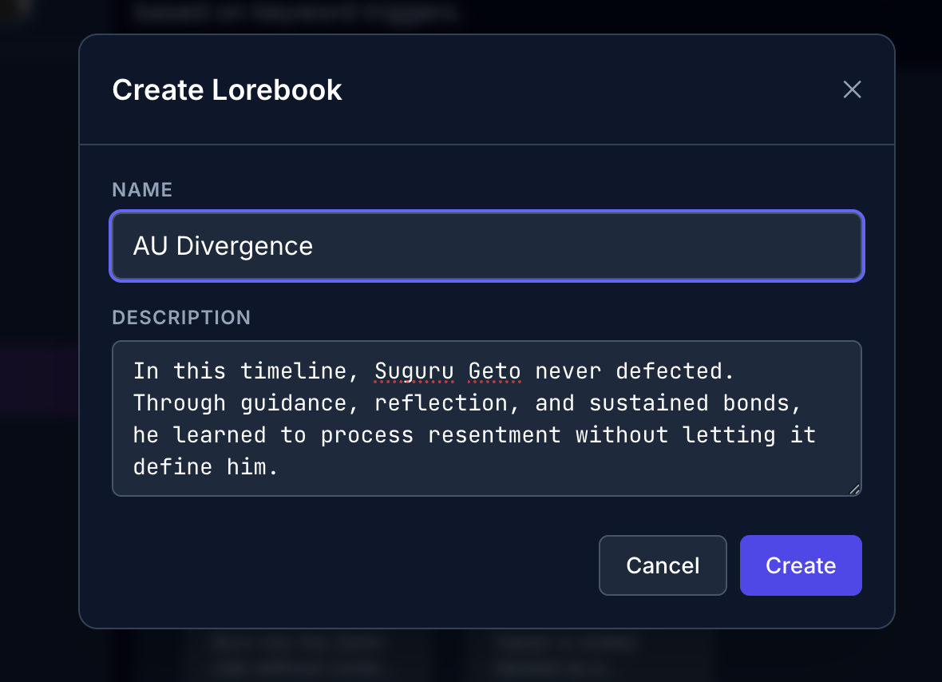Cancel lorebook creation
Viewport: 942px width, 682px height.
tap(663, 565)
